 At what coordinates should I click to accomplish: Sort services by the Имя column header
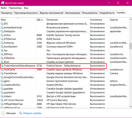click(x=18, y=20)
